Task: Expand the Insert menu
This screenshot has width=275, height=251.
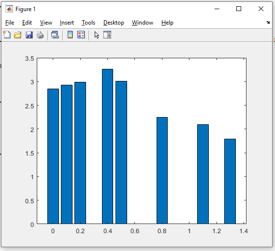Action: coord(67,23)
